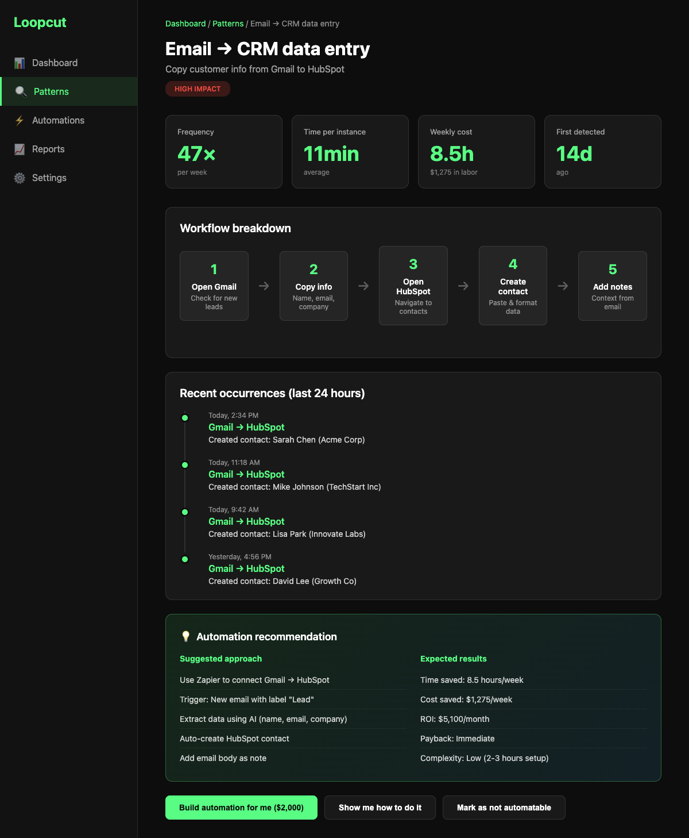The height and width of the screenshot is (838, 689).
Task: Select the Create contact workflow step
Action: (x=513, y=286)
